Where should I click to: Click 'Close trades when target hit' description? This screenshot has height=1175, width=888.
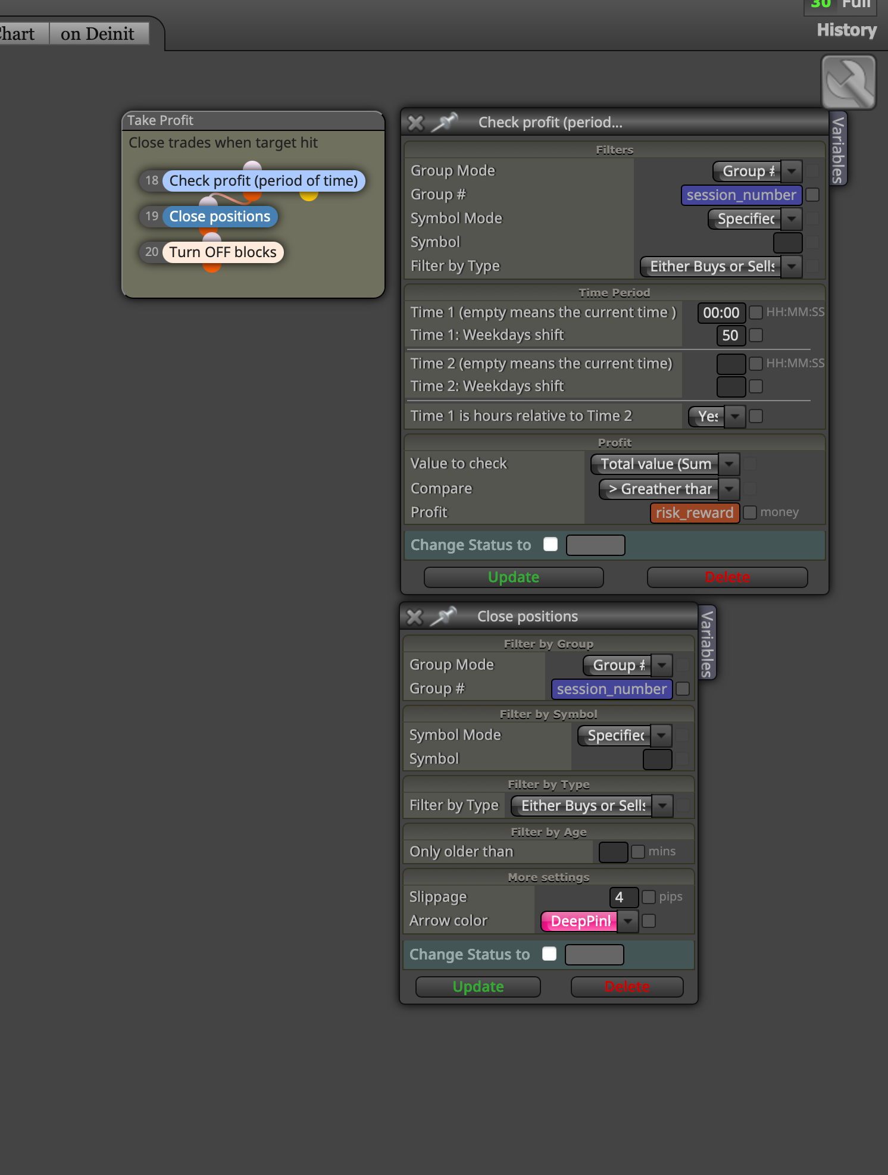pos(223,143)
